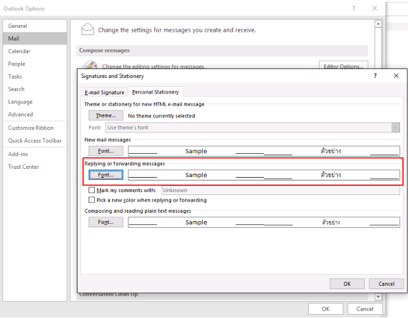Viewport: 408px width, 318px height.
Task: Click the envelope icon in Mail header
Action: (x=88, y=30)
